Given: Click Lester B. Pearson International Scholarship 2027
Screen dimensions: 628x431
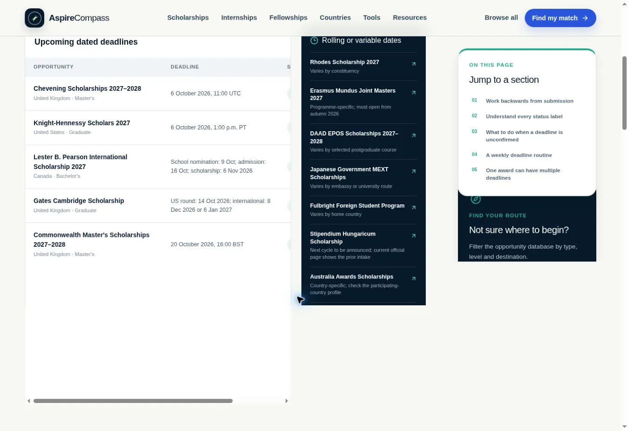Looking at the screenshot, I should click(x=80, y=162).
